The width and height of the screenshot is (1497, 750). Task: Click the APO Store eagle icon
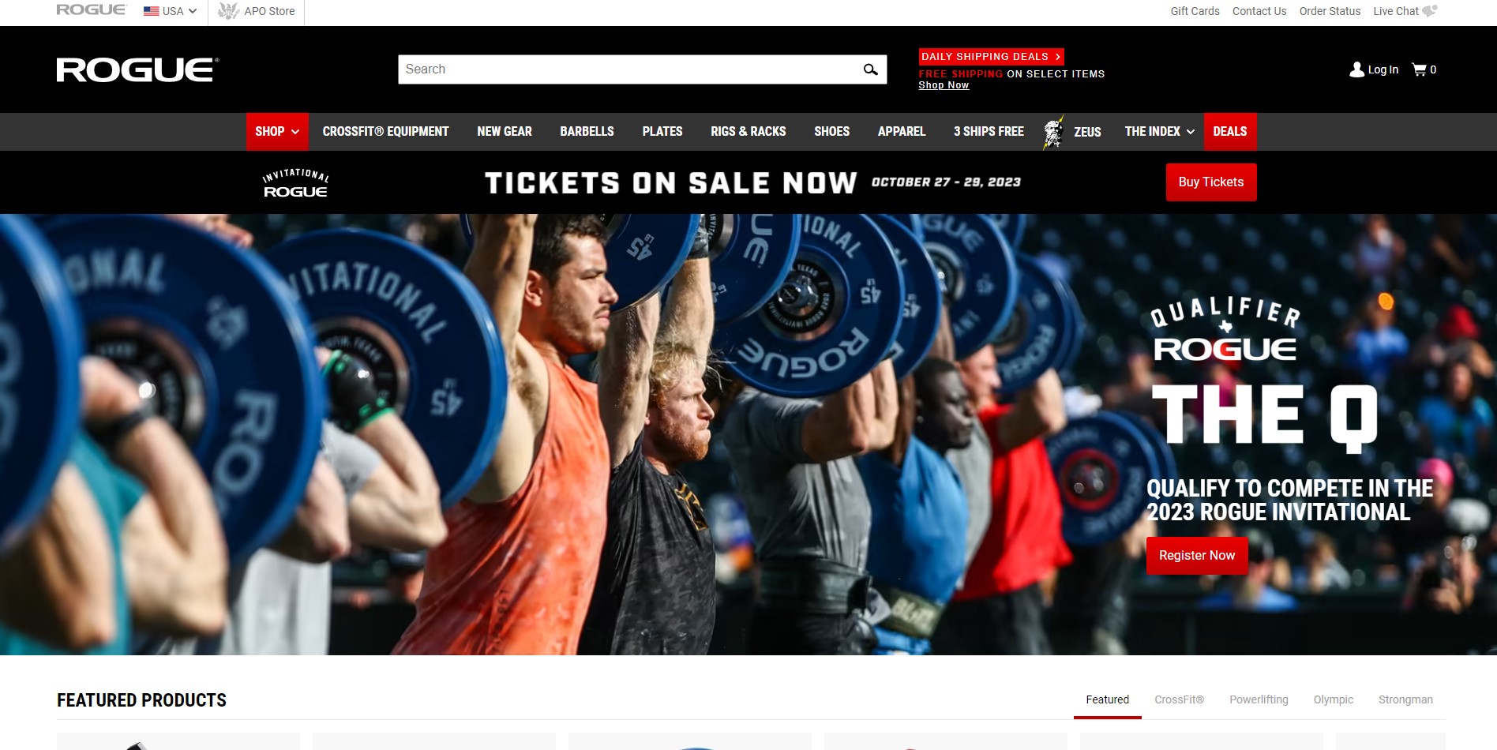(228, 11)
